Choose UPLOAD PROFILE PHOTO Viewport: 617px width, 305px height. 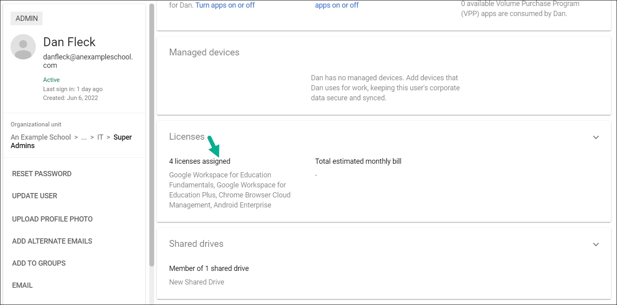(x=52, y=219)
